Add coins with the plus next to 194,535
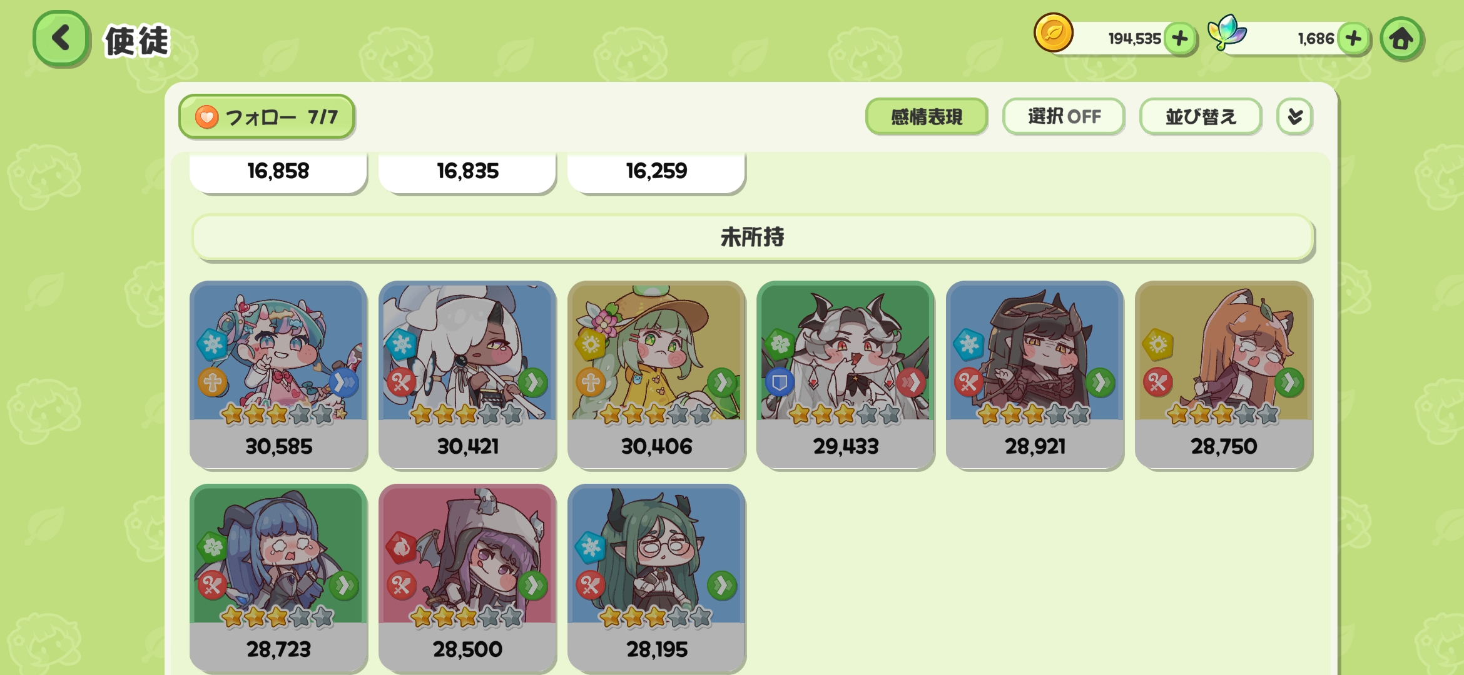This screenshot has width=1464, height=675. point(1180,39)
